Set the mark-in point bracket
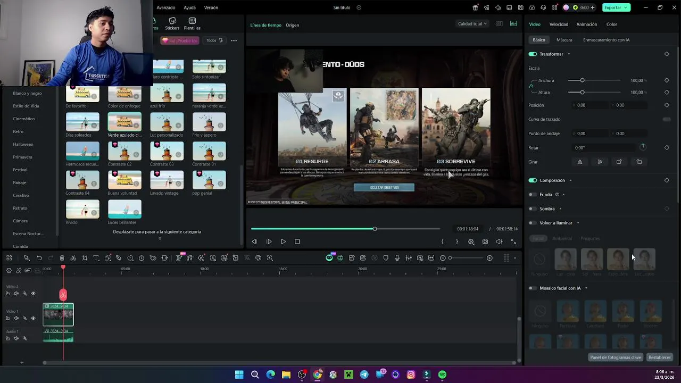Screen dimensions: 681x383 tap(442, 242)
